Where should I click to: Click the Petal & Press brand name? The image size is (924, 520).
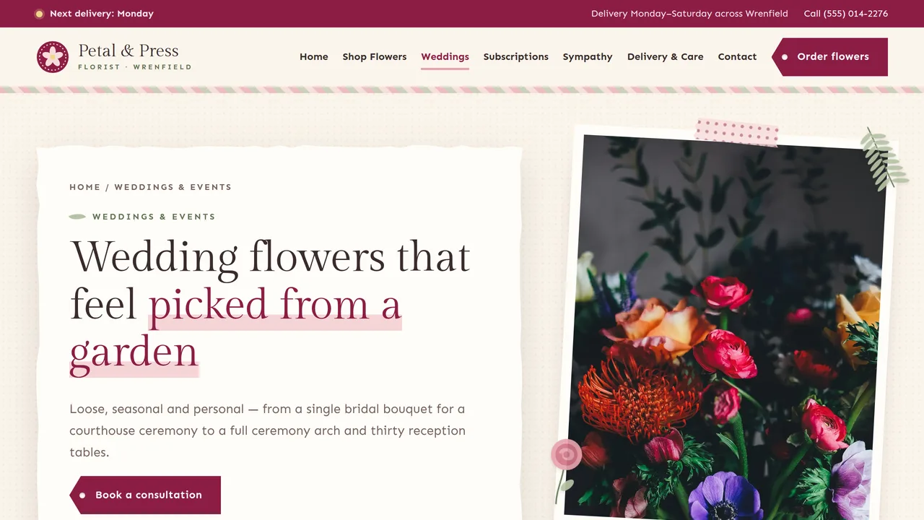click(x=128, y=51)
